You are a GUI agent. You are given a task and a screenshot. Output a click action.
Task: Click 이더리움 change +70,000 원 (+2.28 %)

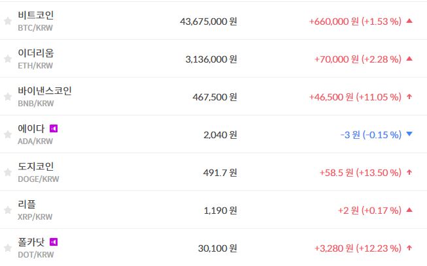[357, 59]
